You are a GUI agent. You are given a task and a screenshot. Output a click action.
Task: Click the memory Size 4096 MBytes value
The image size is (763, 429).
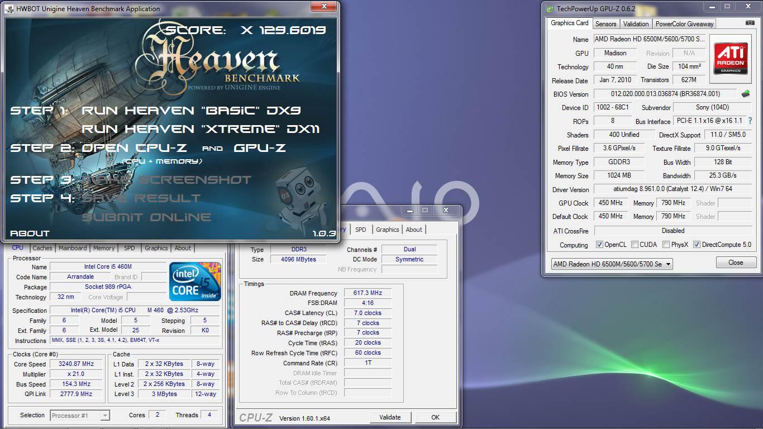299,259
